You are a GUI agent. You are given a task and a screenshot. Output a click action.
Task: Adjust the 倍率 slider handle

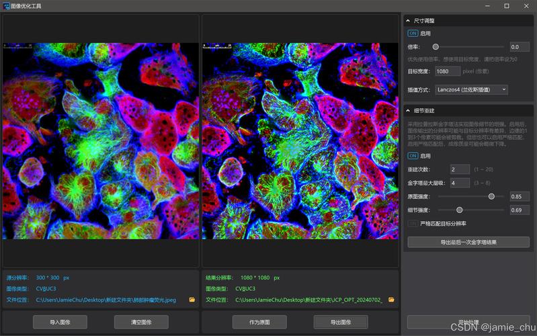[436, 46]
